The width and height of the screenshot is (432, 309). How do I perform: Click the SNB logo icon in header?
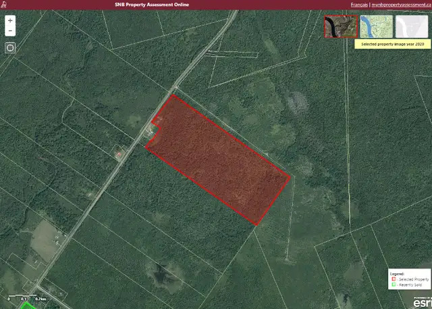tap(4, 5)
